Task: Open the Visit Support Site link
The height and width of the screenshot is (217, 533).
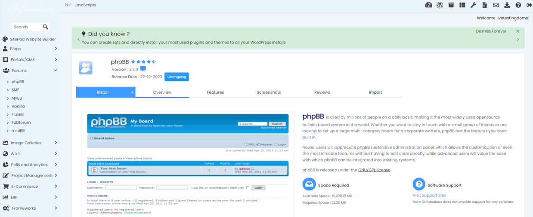Action: (429, 195)
